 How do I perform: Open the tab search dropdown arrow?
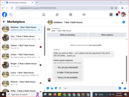coord(3,3)
